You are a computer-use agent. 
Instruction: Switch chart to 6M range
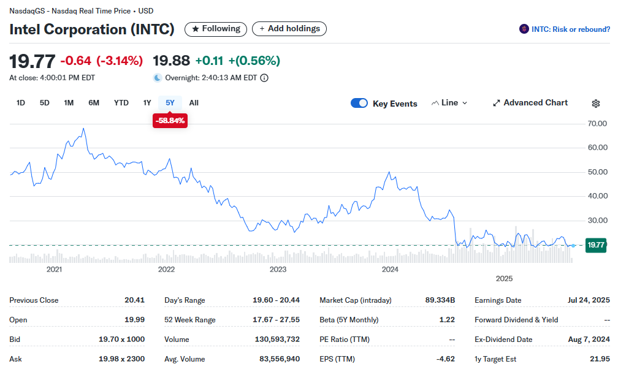coord(94,103)
